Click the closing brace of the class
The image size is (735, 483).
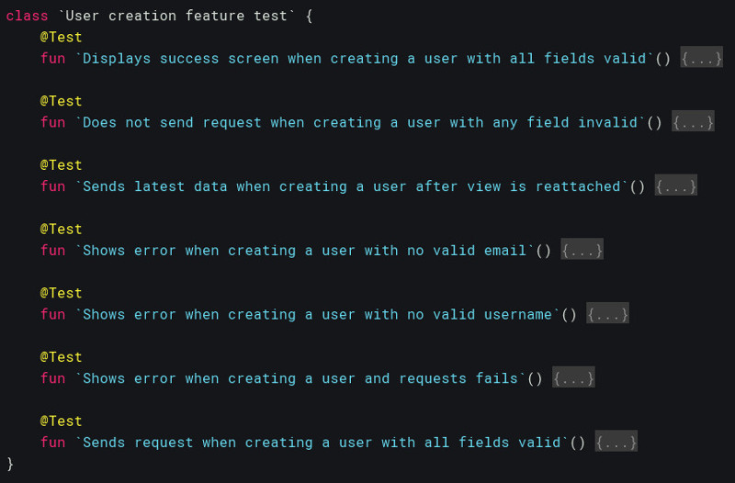click(10, 464)
